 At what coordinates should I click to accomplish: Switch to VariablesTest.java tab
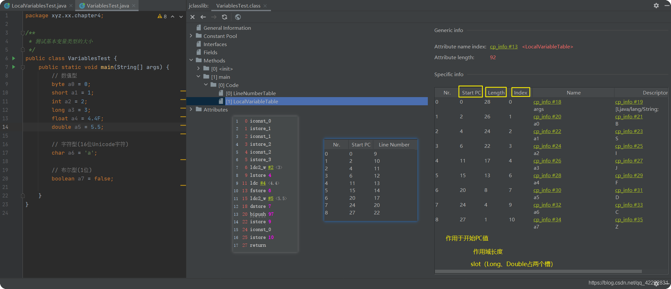pyautogui.click(x=108, y=6)
